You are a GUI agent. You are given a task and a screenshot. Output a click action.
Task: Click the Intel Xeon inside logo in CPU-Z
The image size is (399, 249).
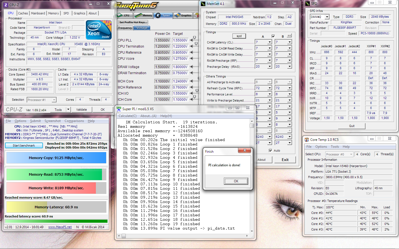coord(99,30)
